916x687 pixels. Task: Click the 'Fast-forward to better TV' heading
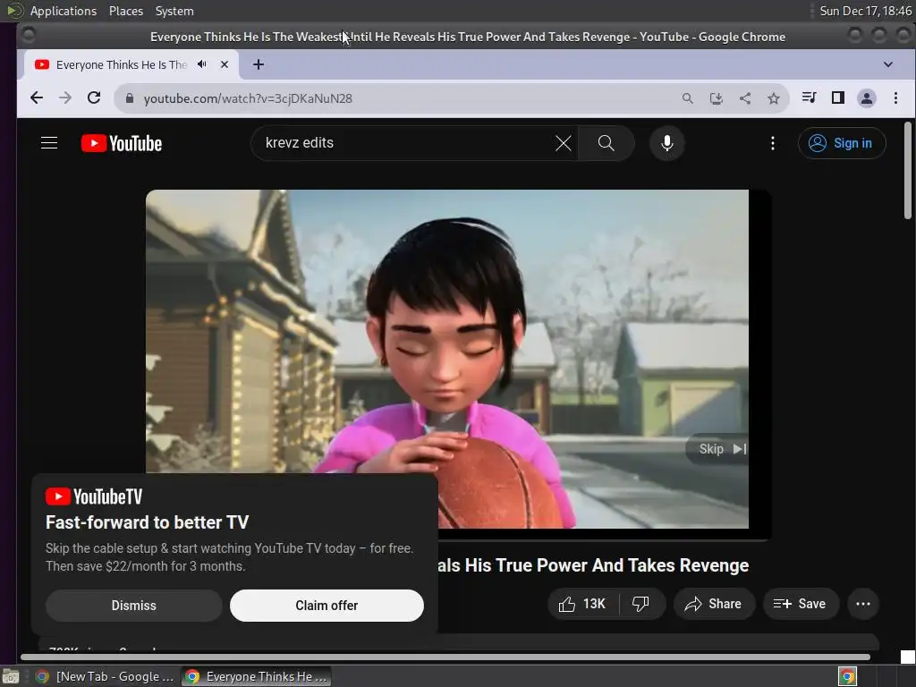pos(148,522)
